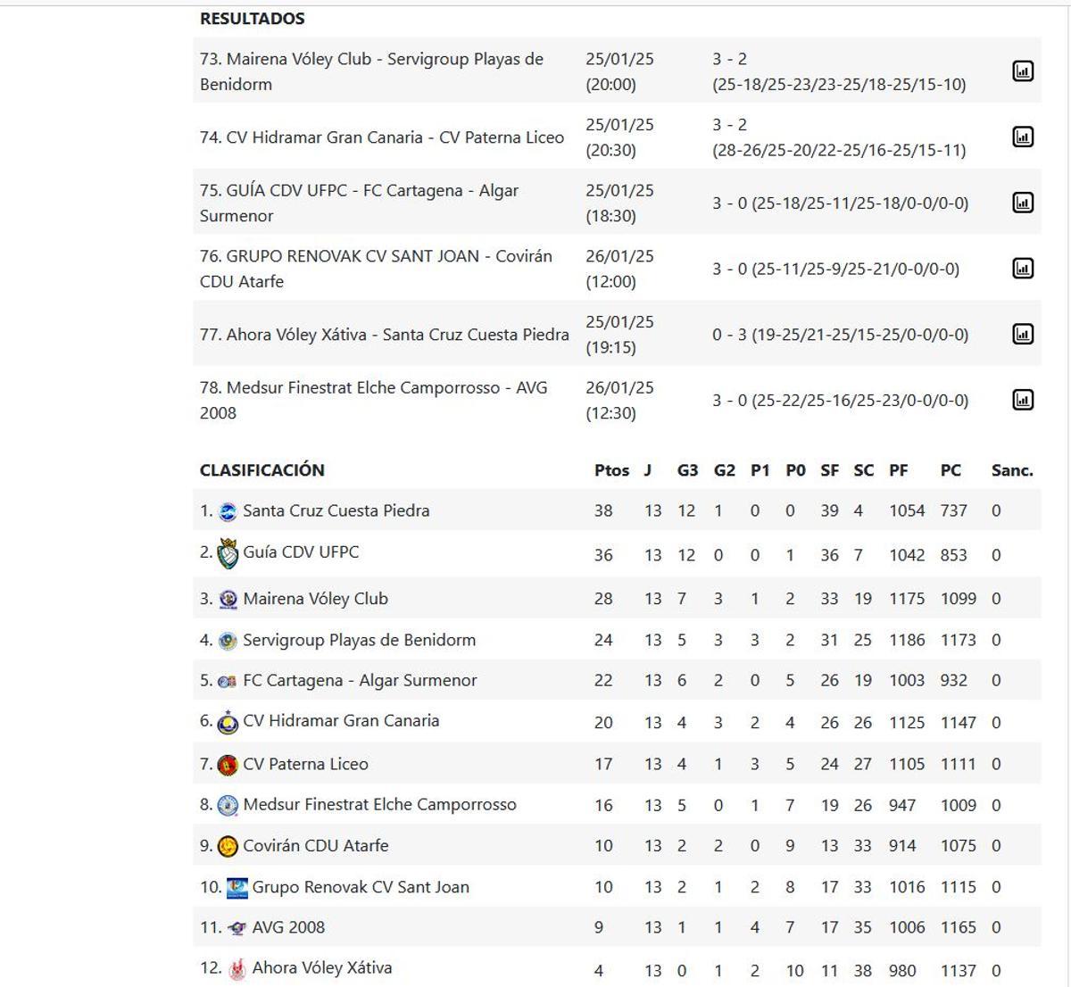Open statistics for GRUPO RENOVAK CV SANT JOAN match

click(1025, 269)
